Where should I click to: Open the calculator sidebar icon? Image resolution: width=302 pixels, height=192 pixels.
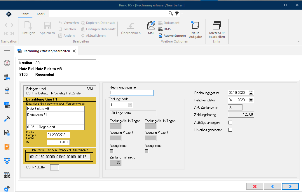(7, 91)
